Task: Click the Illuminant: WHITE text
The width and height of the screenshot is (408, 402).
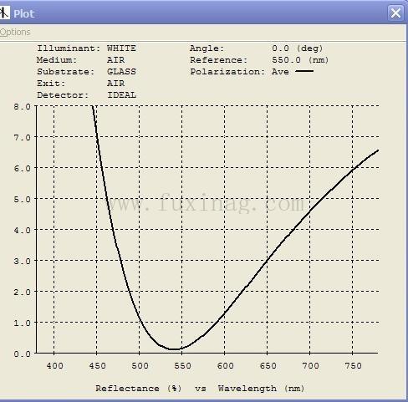Action: point(86,48)
